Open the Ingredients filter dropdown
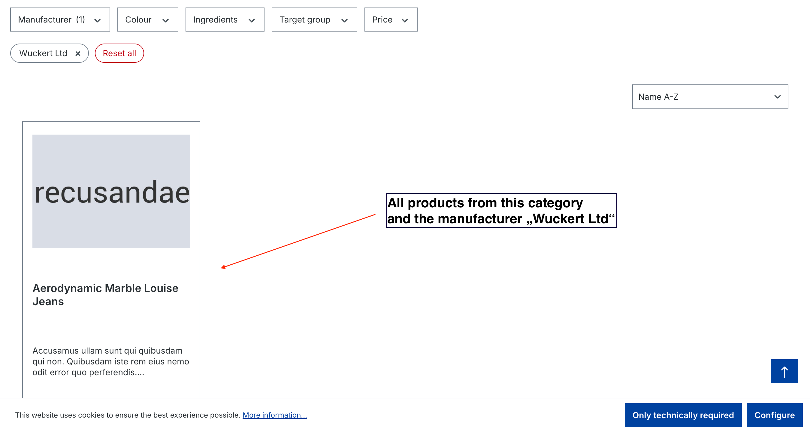The width and height of the screenshot is (810, 429). click(223, 19)
